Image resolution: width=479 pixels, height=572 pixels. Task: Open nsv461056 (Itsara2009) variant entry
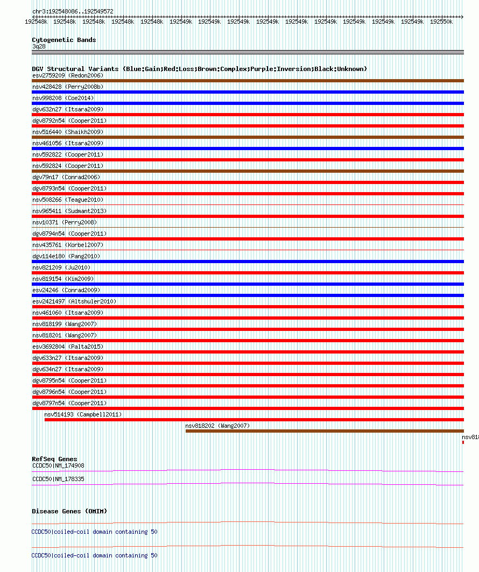point(68,143)
